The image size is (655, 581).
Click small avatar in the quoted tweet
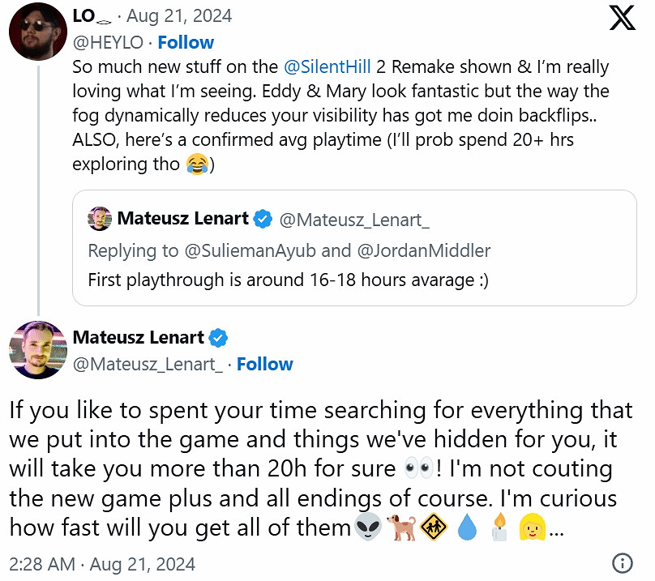[x=100, y=219]
